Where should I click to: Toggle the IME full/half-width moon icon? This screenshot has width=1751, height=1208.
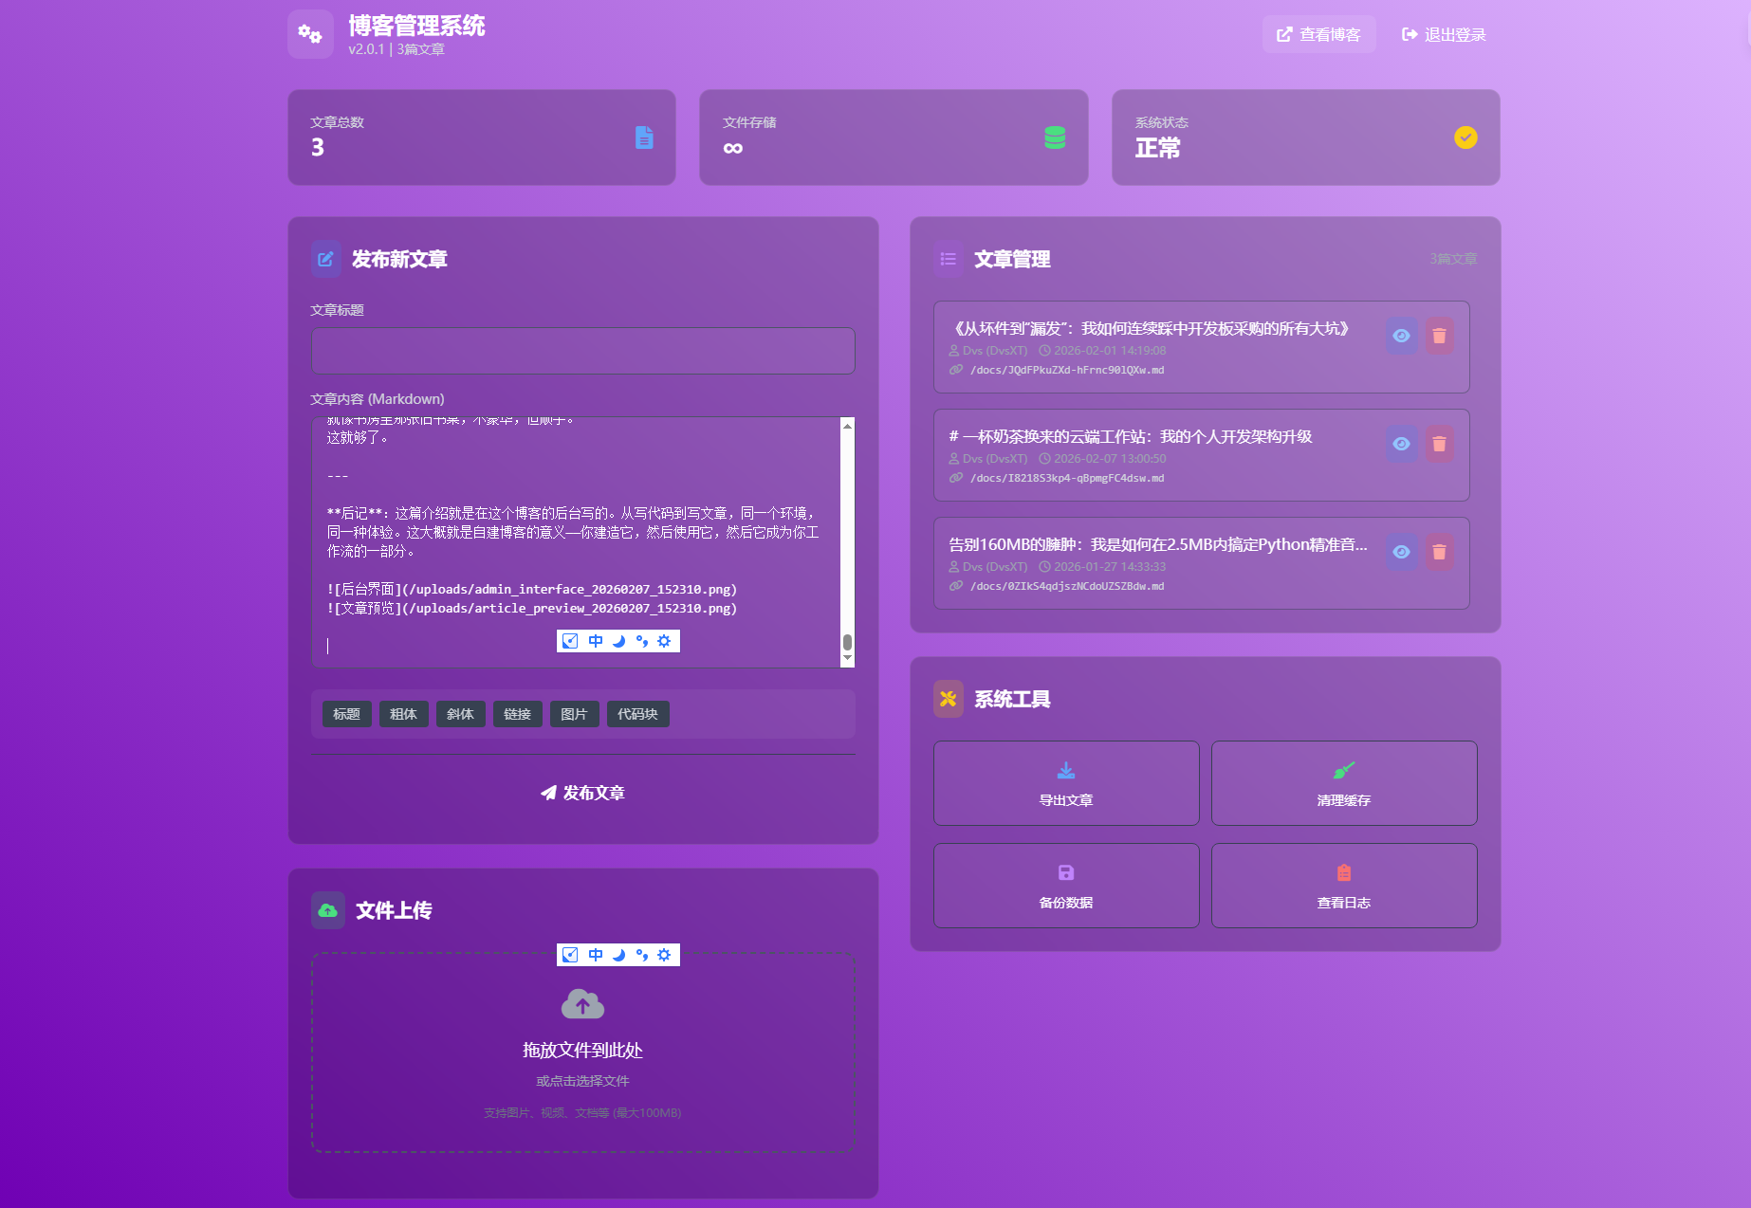(x=618, y=641)
